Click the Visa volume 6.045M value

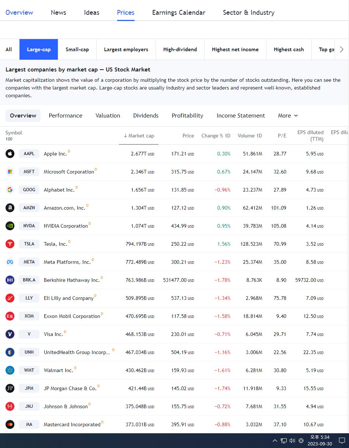tap(254, 335)
